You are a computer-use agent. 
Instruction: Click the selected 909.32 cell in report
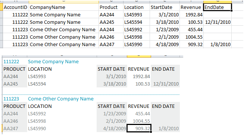click(x=139, y=128)
